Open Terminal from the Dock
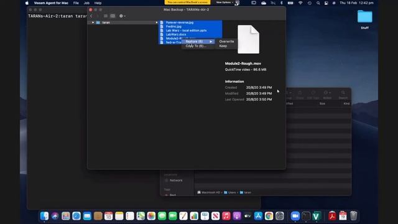Screen dimensions: 398x224 [306, 216]
